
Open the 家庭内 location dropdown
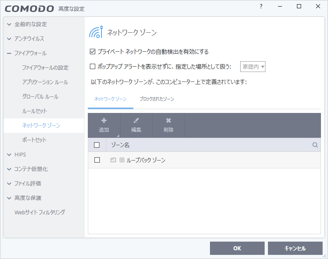[x=253, y=67]
